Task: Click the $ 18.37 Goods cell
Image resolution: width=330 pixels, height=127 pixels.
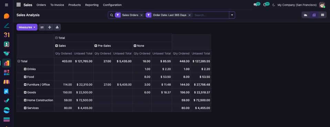Action: [162, 92]
